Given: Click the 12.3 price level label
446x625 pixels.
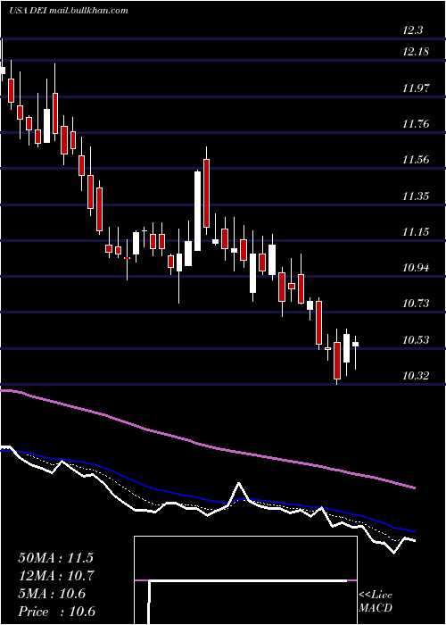Looking at the screenshot, I should [413, 30].
